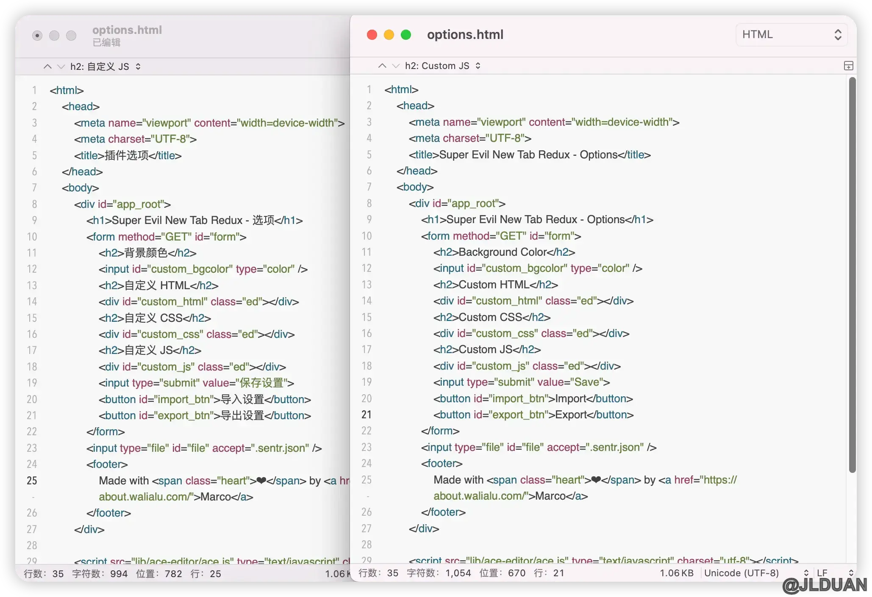872x597 pixels.
Task: Open the LF line endings menu
Action: tap(834, 573)
